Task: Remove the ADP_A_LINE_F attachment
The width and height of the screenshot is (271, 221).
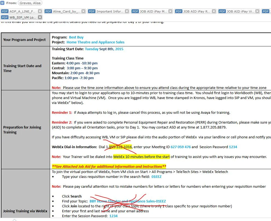Action: click(40, 11)
